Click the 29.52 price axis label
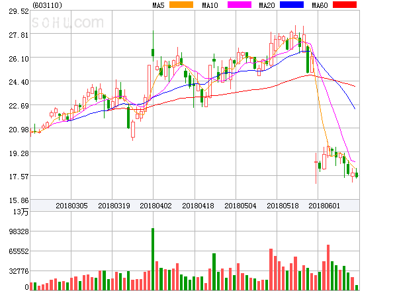This screenshot has width=397, height=291. click(x=19, y=11)
